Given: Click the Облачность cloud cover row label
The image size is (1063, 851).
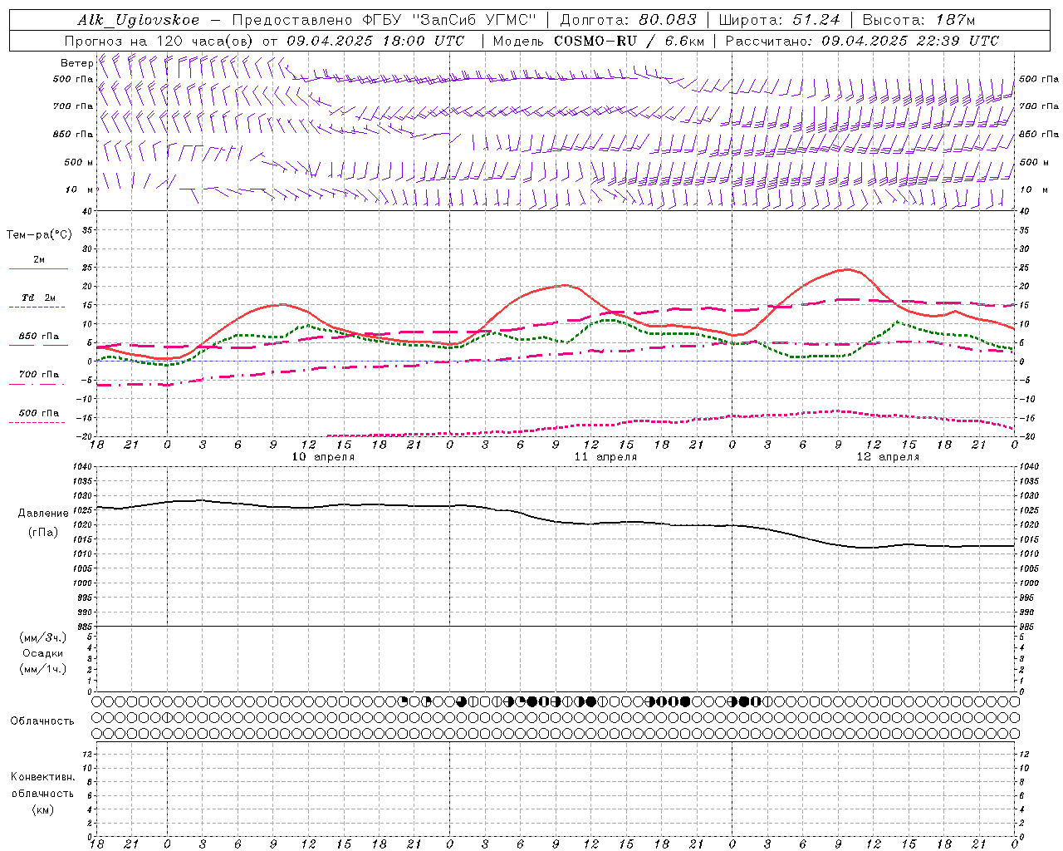Looking at the screenshot, I should [42, 721].
